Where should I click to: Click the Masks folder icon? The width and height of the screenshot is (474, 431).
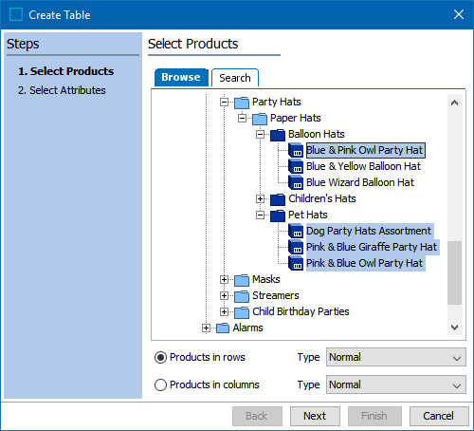coord(242,280)
